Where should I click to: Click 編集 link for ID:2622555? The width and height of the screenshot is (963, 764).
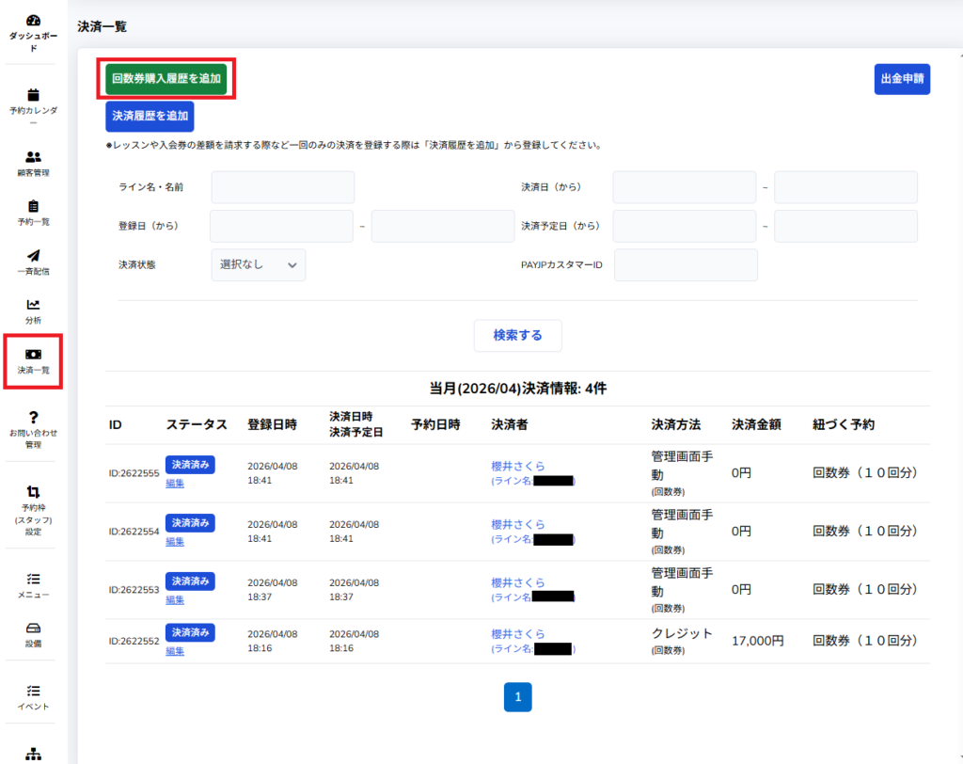(175, 483)
